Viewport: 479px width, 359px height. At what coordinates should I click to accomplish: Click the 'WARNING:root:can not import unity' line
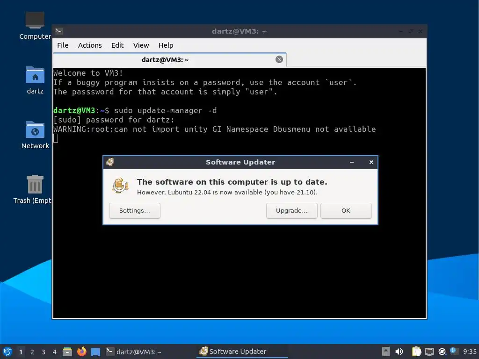coord(214,129)
